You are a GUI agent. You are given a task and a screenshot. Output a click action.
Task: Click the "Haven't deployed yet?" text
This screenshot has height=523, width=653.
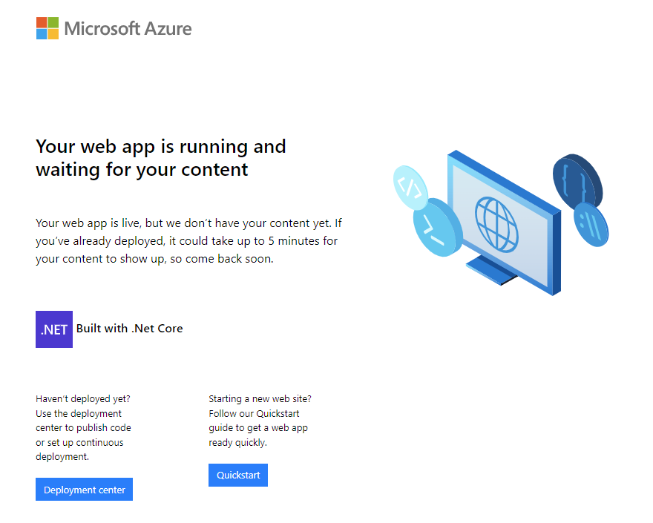point(83,399)
